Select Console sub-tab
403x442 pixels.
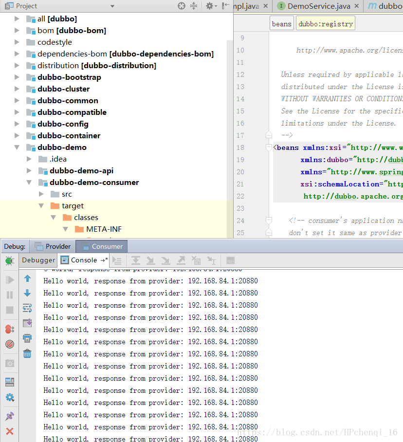click(84, 260)
